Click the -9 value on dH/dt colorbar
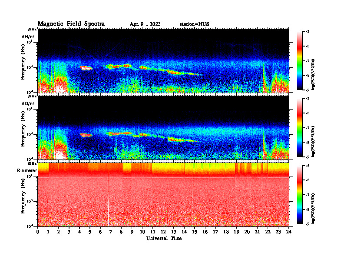 click(x=308, y=90)
